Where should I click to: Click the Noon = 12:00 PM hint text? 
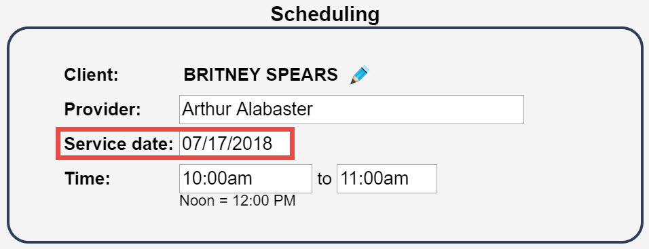tap(238, 201)
